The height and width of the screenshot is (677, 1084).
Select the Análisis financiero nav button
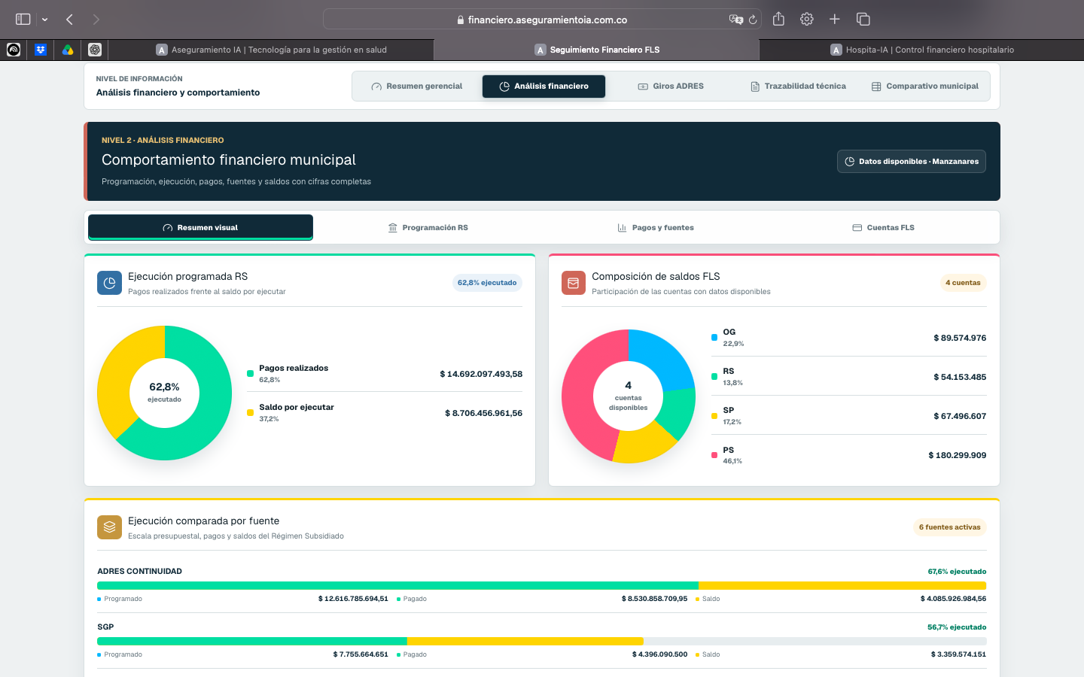pos(544,87)
